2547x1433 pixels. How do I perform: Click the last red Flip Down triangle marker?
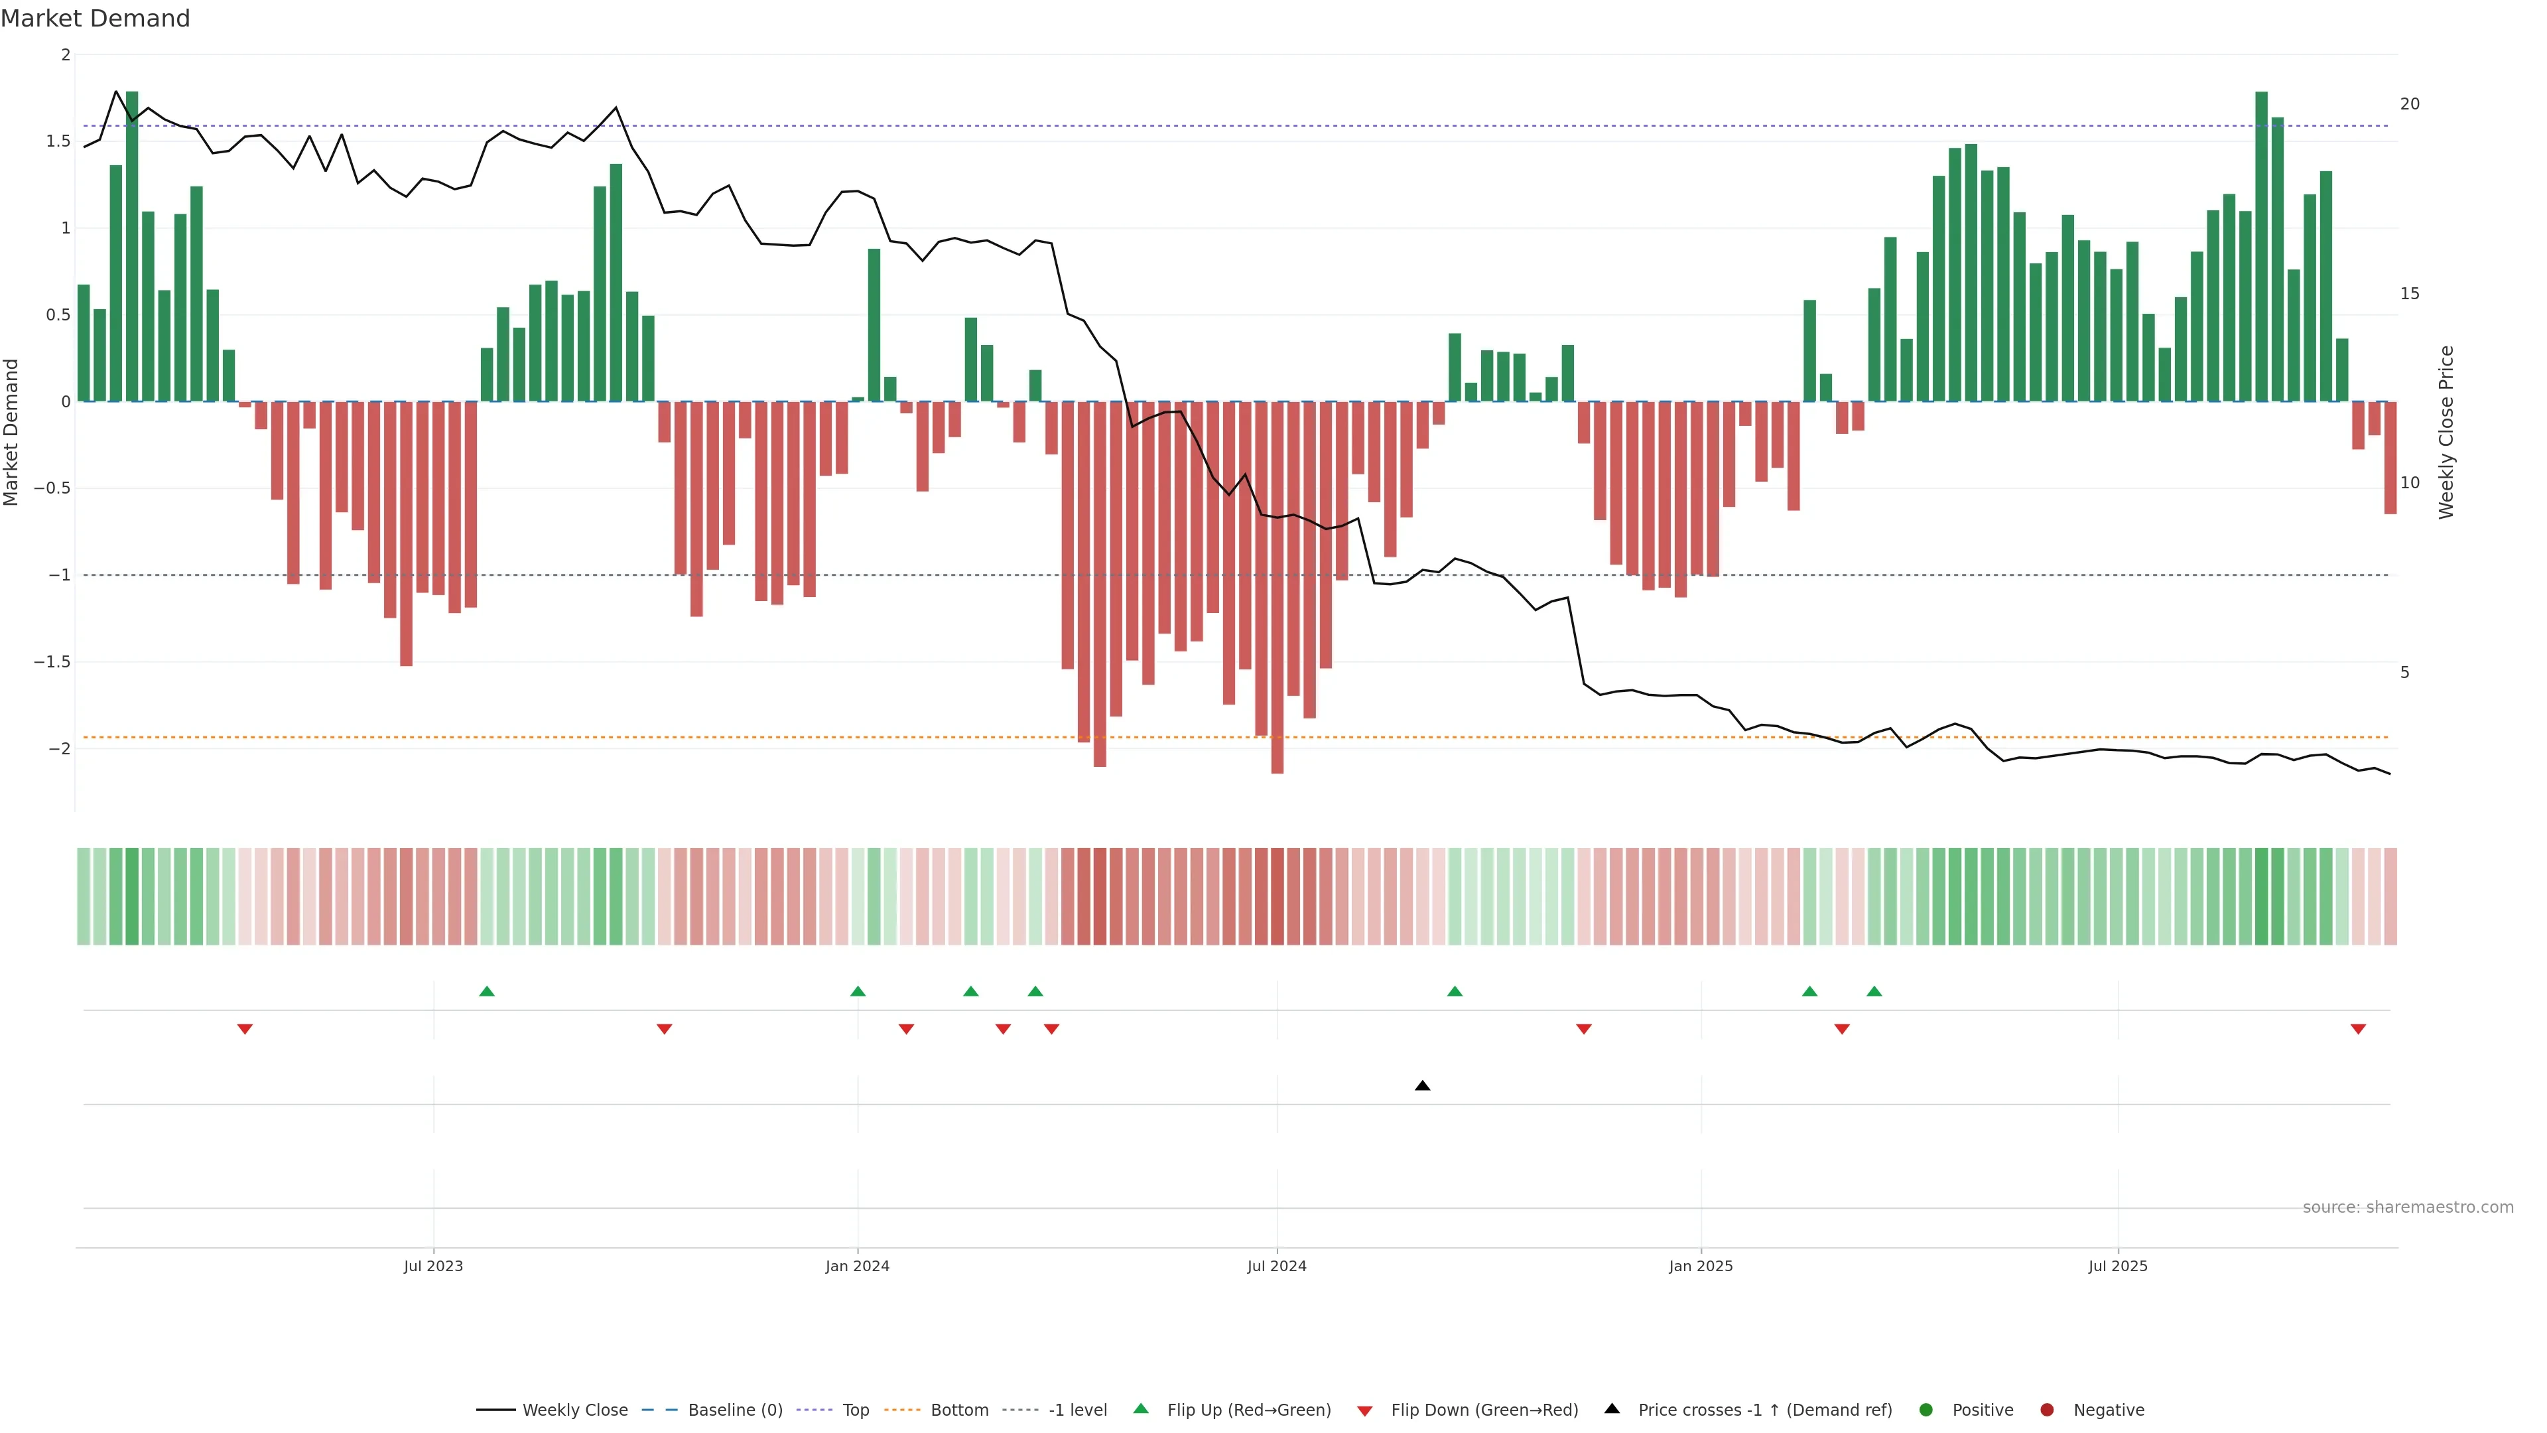(x=2358, y=1030)
